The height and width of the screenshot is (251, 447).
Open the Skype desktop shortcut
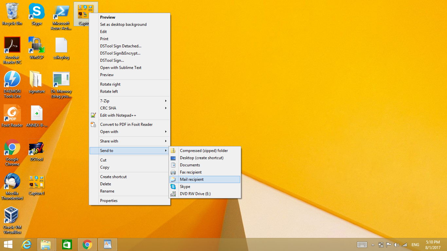click(37, 12)
